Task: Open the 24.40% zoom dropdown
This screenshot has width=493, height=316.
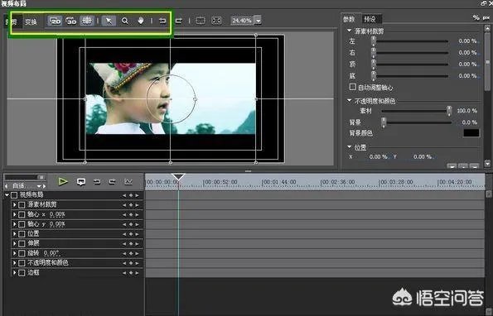Action: [258, 21]
